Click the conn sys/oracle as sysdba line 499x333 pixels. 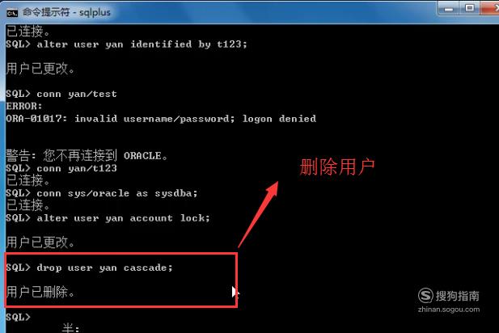tap(102, 193)
